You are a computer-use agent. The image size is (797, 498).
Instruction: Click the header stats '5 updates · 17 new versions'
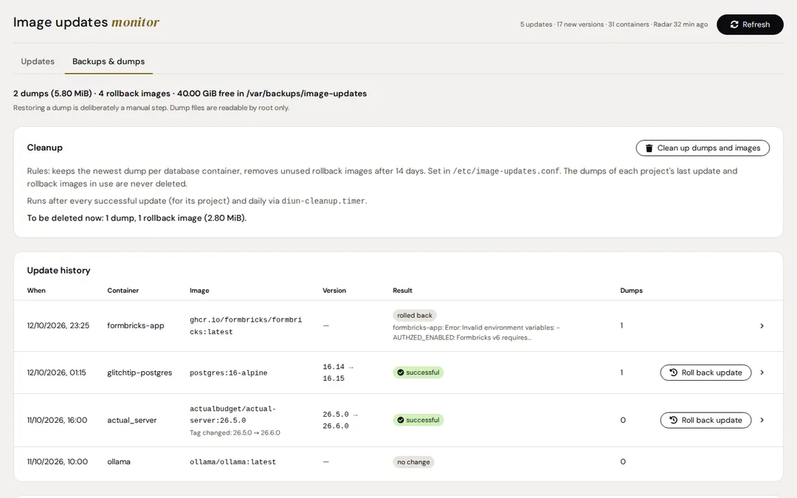click(613, 24)
